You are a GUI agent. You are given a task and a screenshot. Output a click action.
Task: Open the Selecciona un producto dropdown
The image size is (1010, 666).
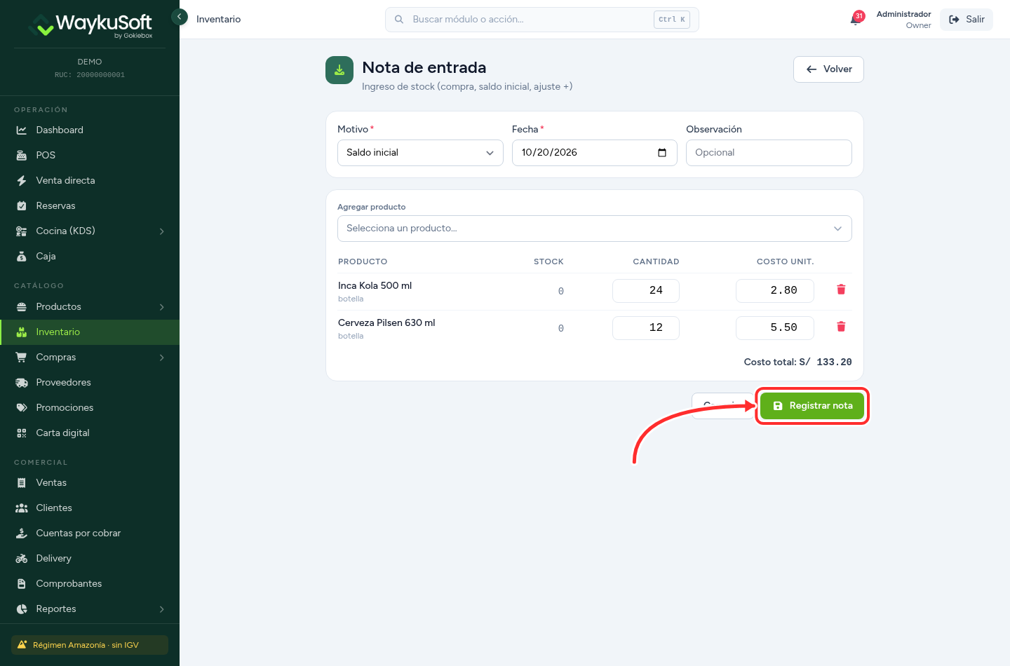click(595, 229)
